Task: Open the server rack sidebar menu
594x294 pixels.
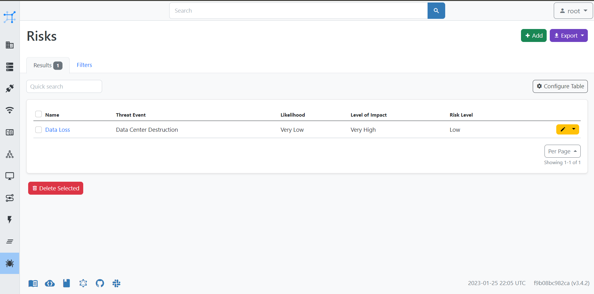Action: click(x=10, y=67)
